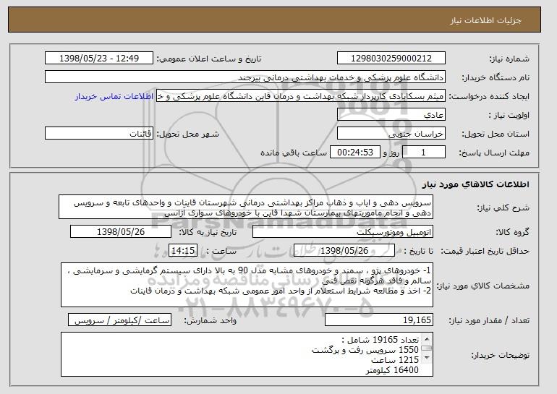Click the unit of measure field ساعت/کیلومتر/سرویس
Viewport: 557px width, 394px height.
coord(119,320)
